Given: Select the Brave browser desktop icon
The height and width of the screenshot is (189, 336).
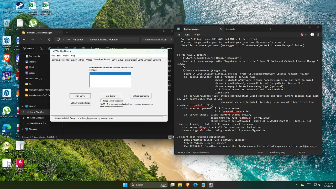Looking at the screenshot, I should click(7, 59).
